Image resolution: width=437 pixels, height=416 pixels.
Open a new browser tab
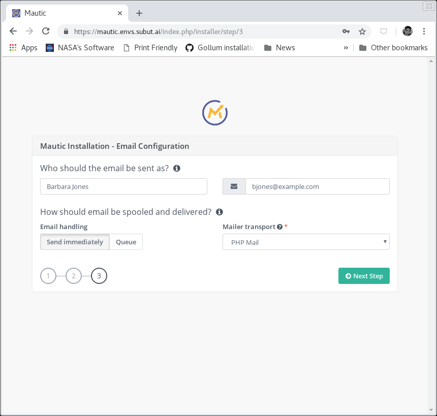tap(139, 13)
